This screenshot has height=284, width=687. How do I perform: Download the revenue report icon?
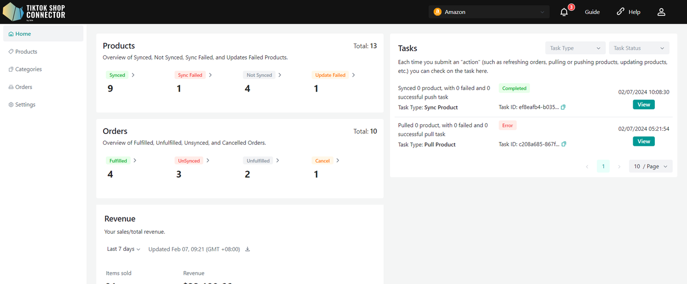(247, 249)
